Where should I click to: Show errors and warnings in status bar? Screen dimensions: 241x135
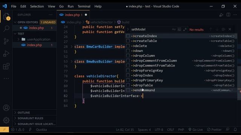18,130
